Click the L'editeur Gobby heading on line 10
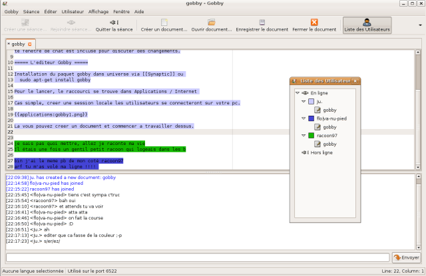Viewport: 426px width, 276px height. 51,63
